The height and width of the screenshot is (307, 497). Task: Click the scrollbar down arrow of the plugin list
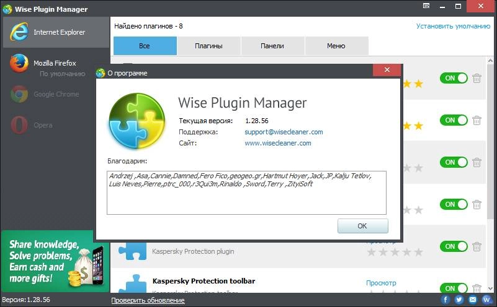click(490, 288)
